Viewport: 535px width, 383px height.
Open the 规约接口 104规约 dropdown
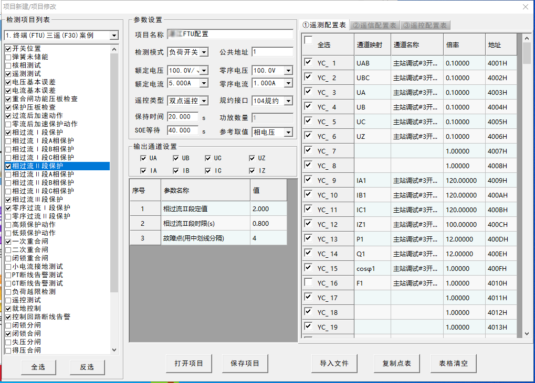[x=288, y=101]
